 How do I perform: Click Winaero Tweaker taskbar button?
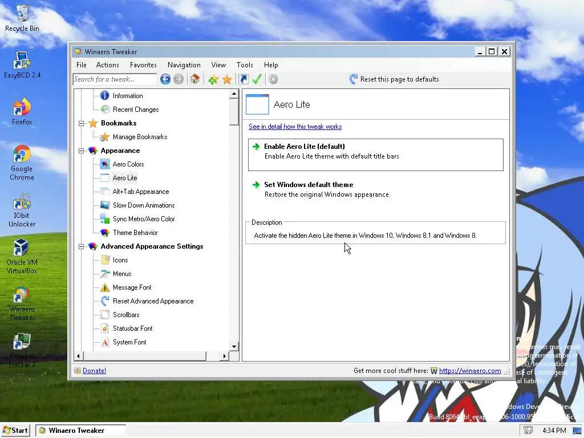point(81,431)
